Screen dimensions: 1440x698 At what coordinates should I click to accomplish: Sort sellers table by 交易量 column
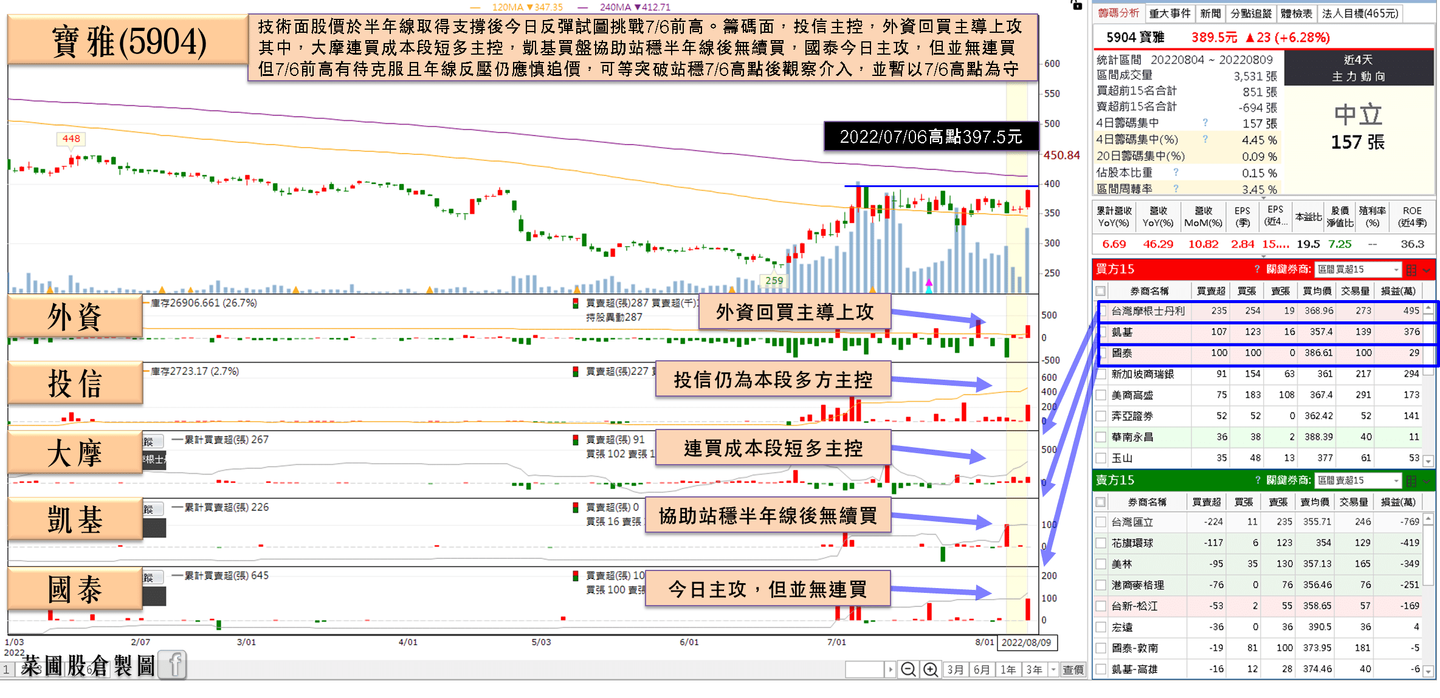[x=1354, y=502]
